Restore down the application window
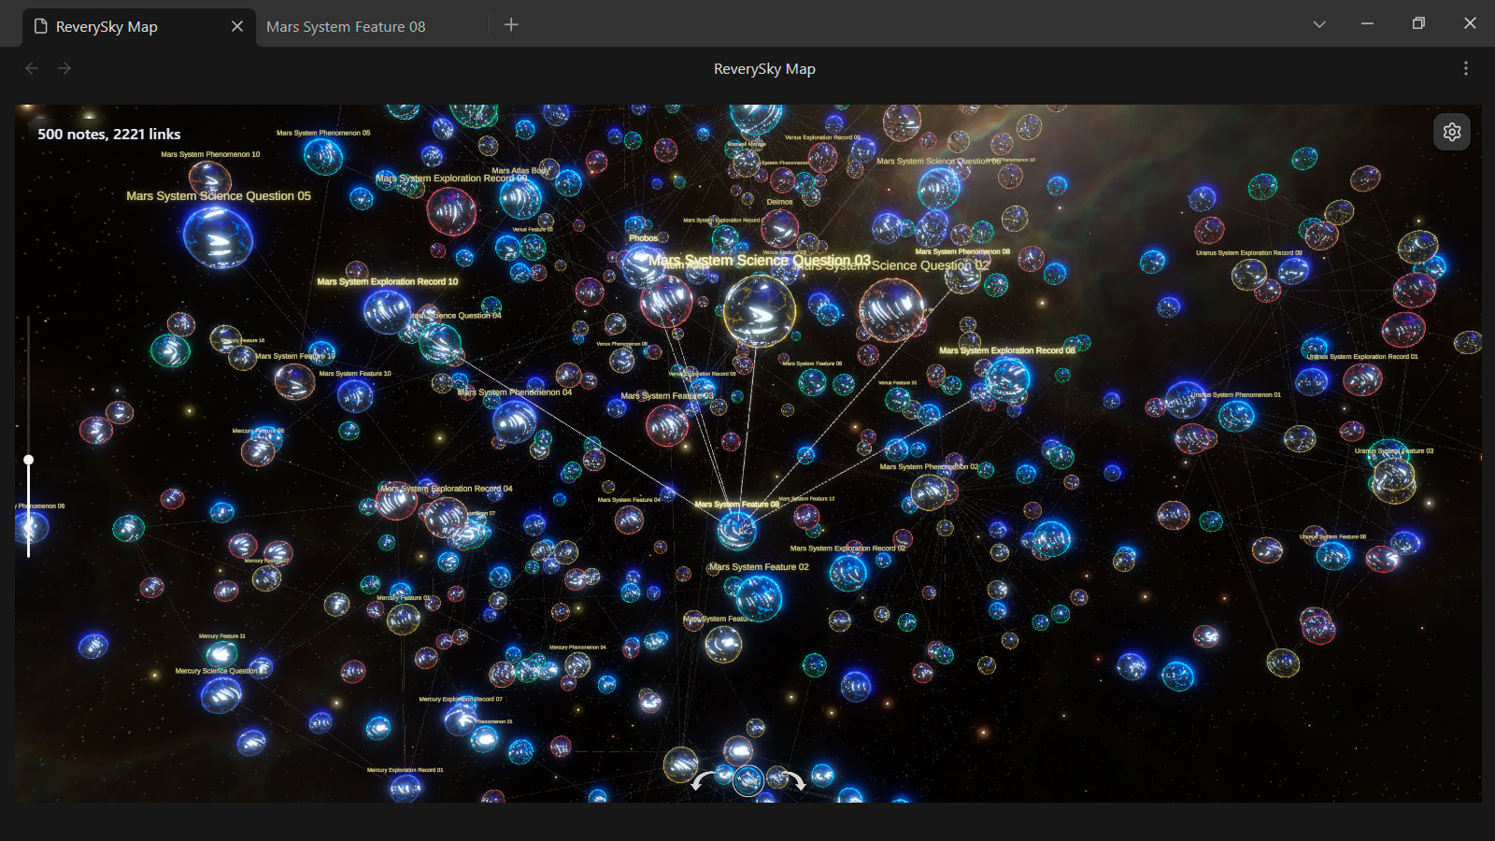The height and width of the screenshot is (841, 1495). click(1418, 23)
